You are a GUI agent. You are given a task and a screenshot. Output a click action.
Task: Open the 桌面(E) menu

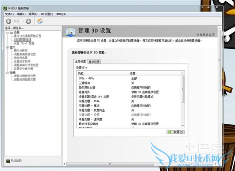pyautogui.click(x=33, y=14)
